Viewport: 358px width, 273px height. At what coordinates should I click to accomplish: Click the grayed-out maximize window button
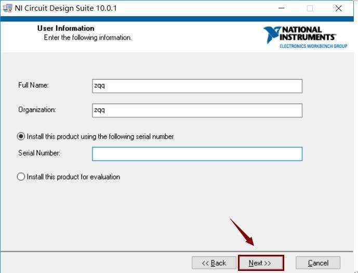[310, 8]
